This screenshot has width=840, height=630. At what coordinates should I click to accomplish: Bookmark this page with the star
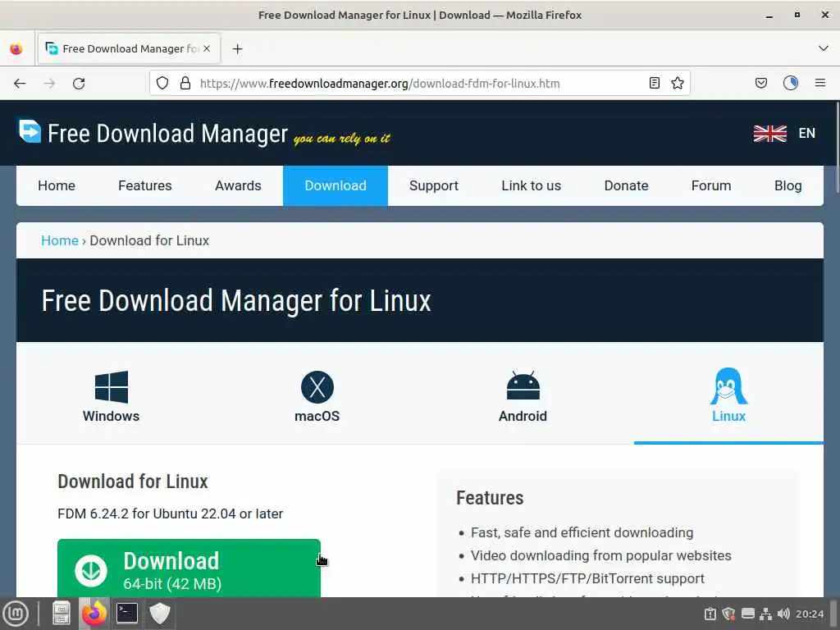click(x=678, y=83)
